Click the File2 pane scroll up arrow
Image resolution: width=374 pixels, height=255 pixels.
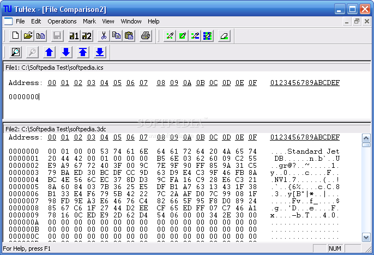click(366, 138)
